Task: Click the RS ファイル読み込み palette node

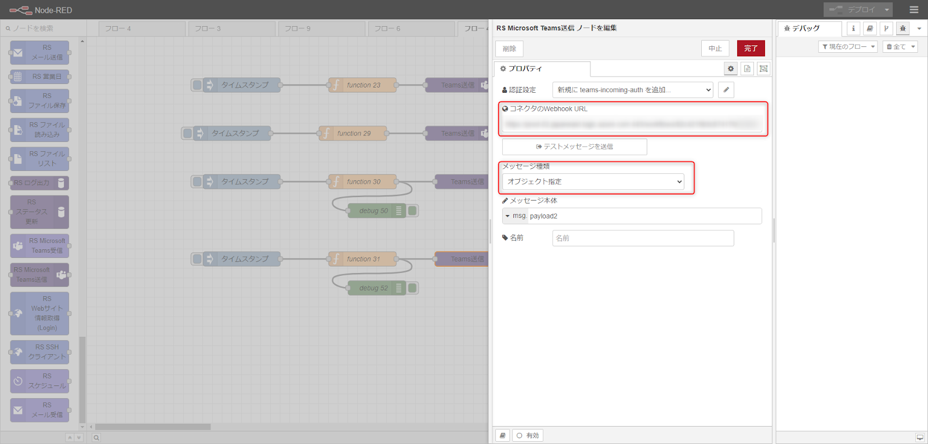Action: click(x=39, y=130)
